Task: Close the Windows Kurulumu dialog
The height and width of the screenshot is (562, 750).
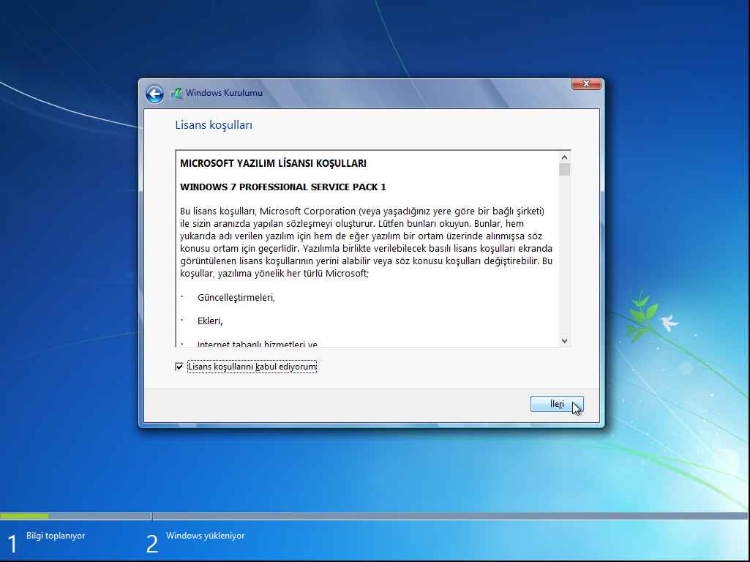Action: coord(586,83)
